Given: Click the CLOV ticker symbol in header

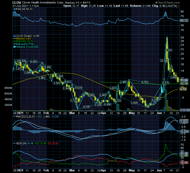Looking at the screenshot, I should (x=17, y=2).
